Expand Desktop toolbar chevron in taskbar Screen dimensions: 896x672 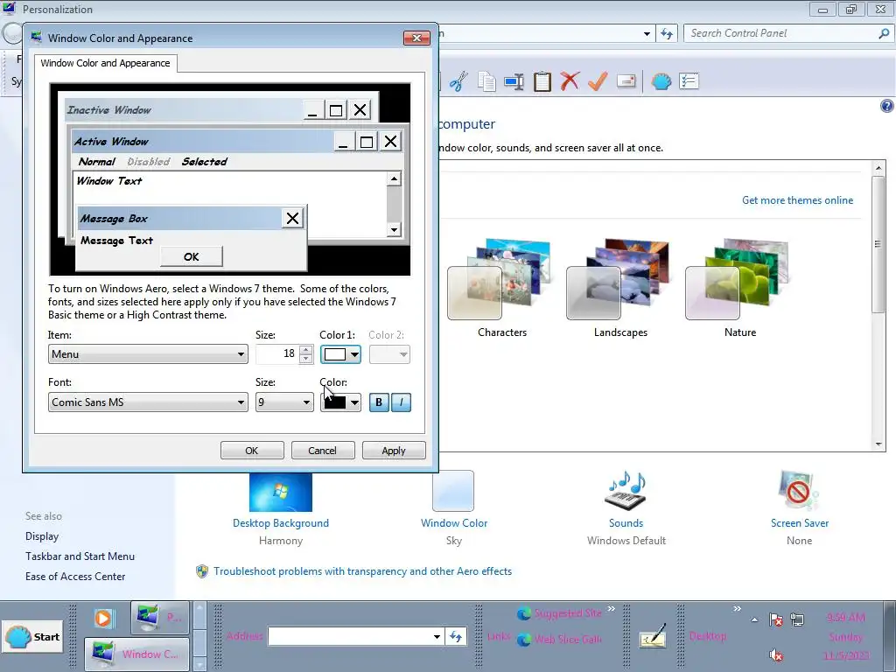click(737, 609)
